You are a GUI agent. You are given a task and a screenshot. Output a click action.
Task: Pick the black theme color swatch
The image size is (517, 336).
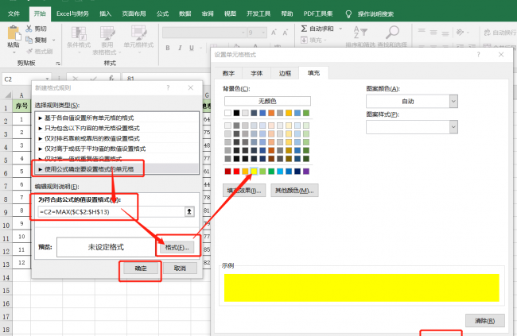236,113
